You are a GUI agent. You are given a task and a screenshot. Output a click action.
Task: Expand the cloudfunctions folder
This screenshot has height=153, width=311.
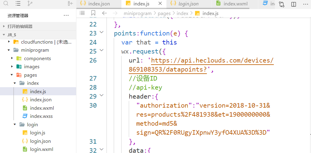[9, 42]
